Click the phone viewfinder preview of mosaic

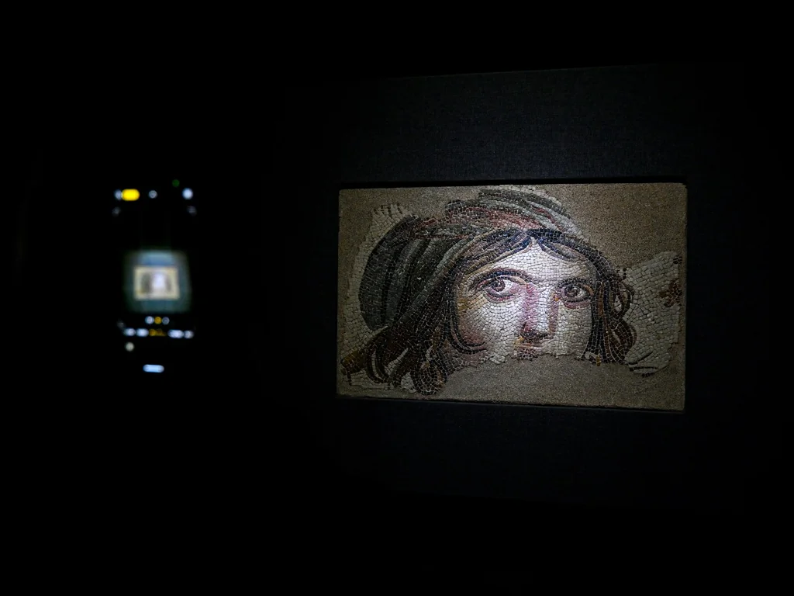click(x=157, y=282)
